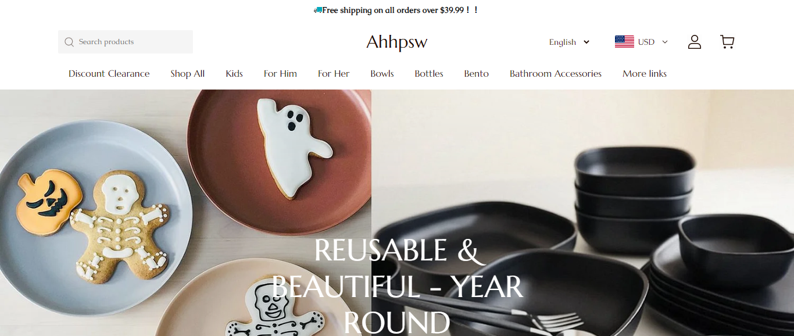Expand the More links menu
The width and height of the screenshot is (794, 336).
[x=645, y=74]
